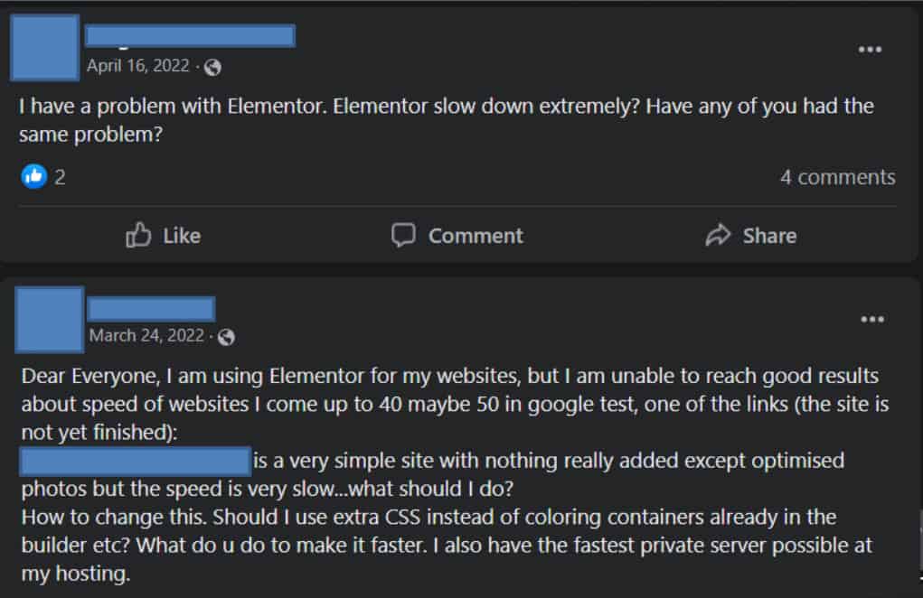The image size is (923, 598).
Task: Show who reacted via the count 2
Action: click(x=60, y=177)
